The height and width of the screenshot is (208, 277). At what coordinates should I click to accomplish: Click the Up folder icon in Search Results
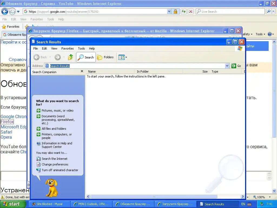[71, 57]
